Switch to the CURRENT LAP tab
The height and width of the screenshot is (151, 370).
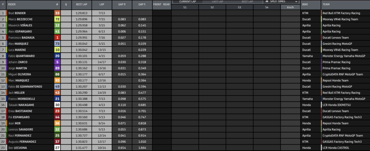coord(187,1)
